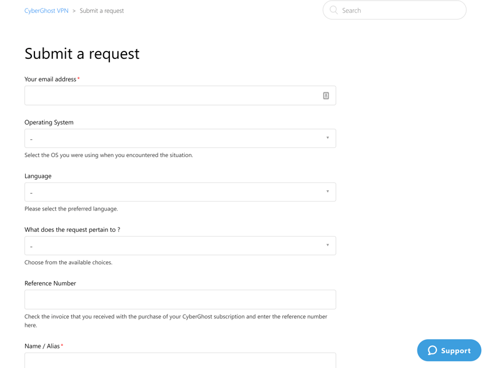Click the contact autofill icon in email field
491x368 pixels.
326,96
